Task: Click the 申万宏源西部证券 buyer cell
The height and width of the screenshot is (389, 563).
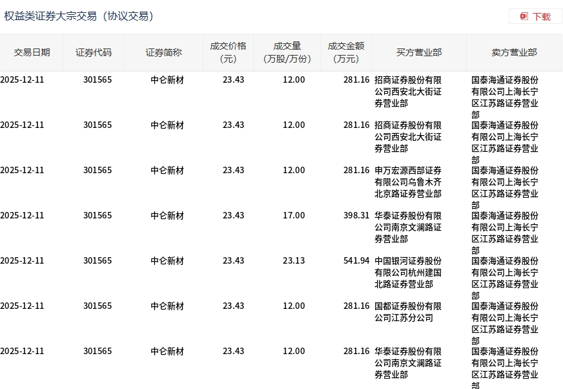Action: (408, 182)
